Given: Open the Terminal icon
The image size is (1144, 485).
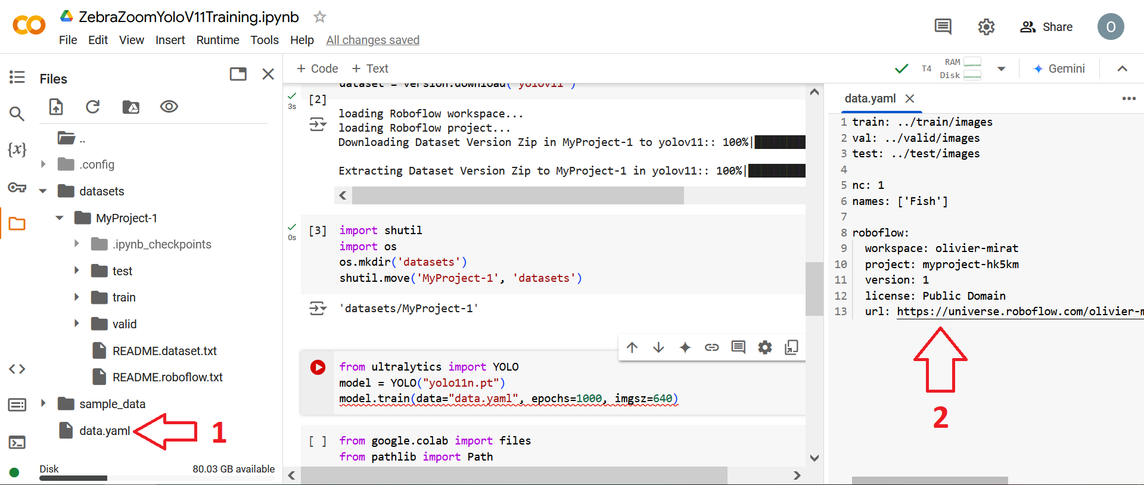Looking at the screenshot, I should (17, 442).
